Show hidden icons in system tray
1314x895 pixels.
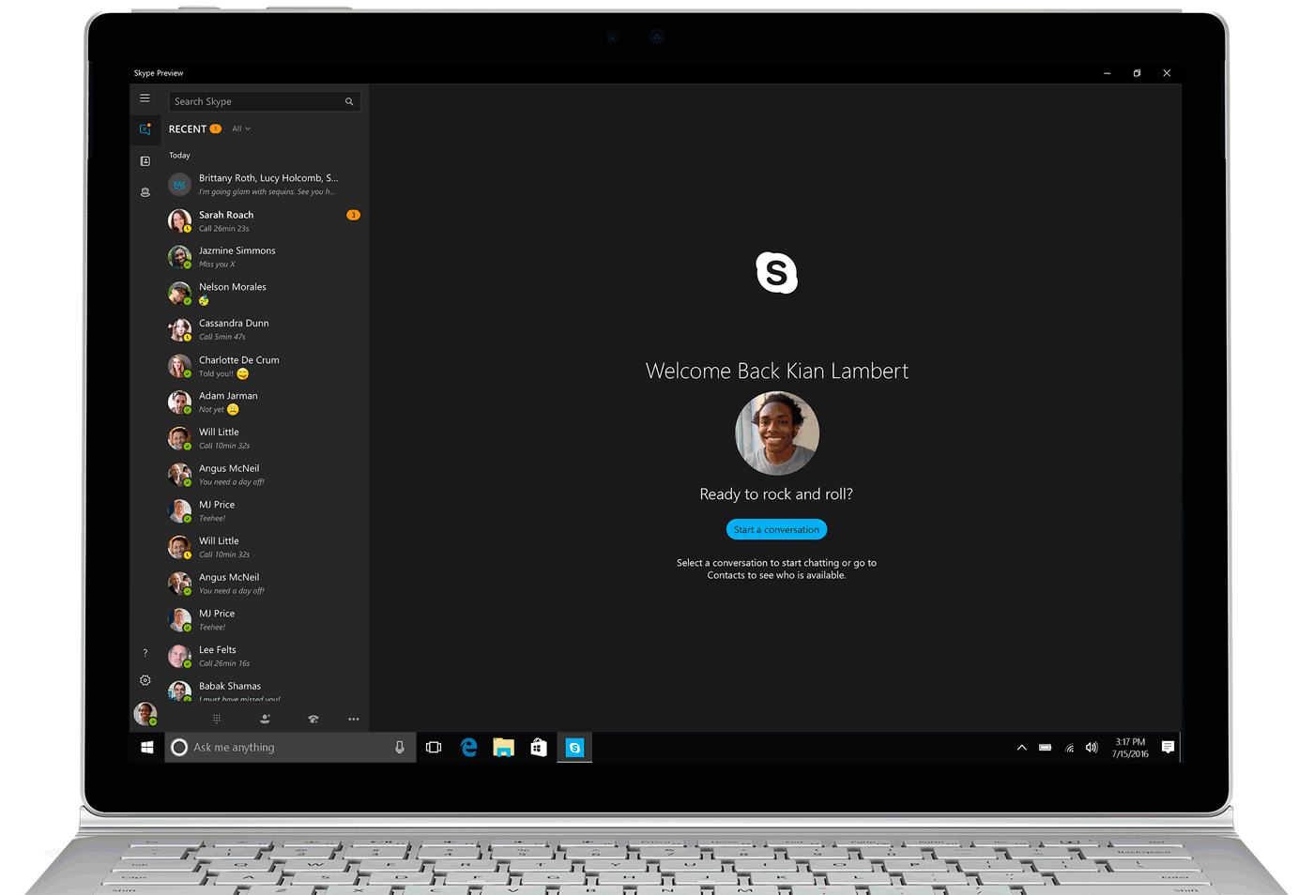(1021, 748)
